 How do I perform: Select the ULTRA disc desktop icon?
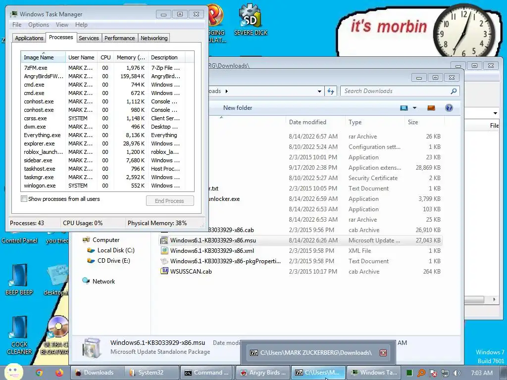tap(57, 334)
